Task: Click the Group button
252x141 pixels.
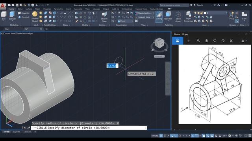Action: (x=231, y=16)
